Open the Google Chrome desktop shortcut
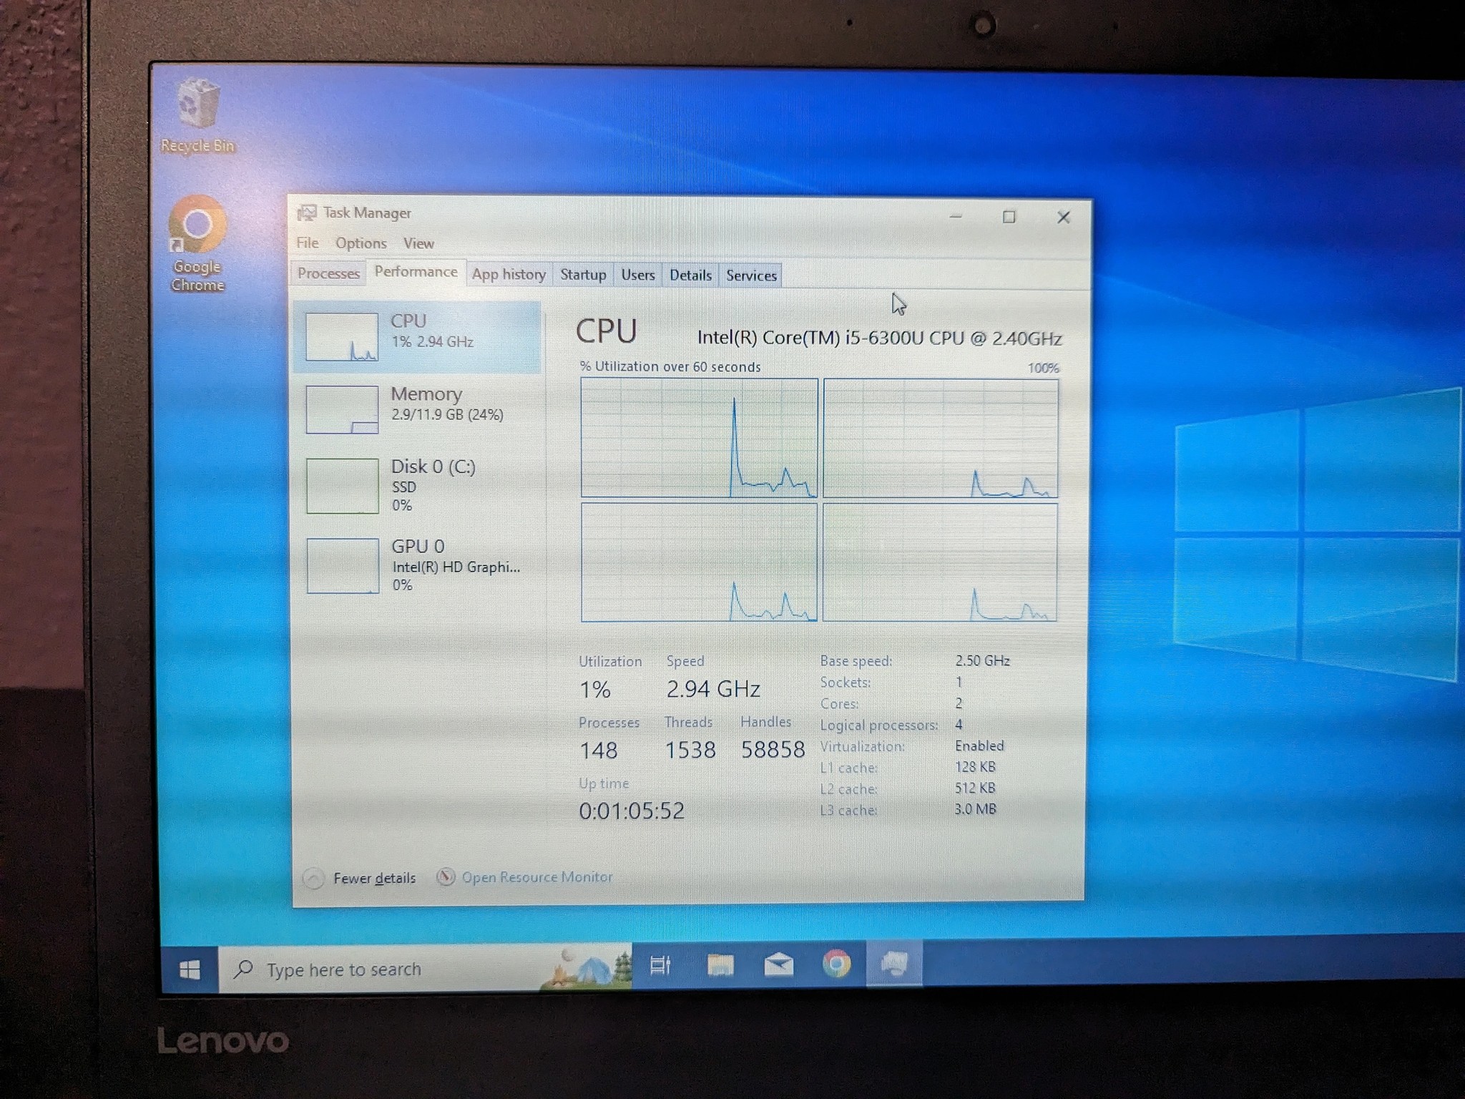 [x=197, y=245]
